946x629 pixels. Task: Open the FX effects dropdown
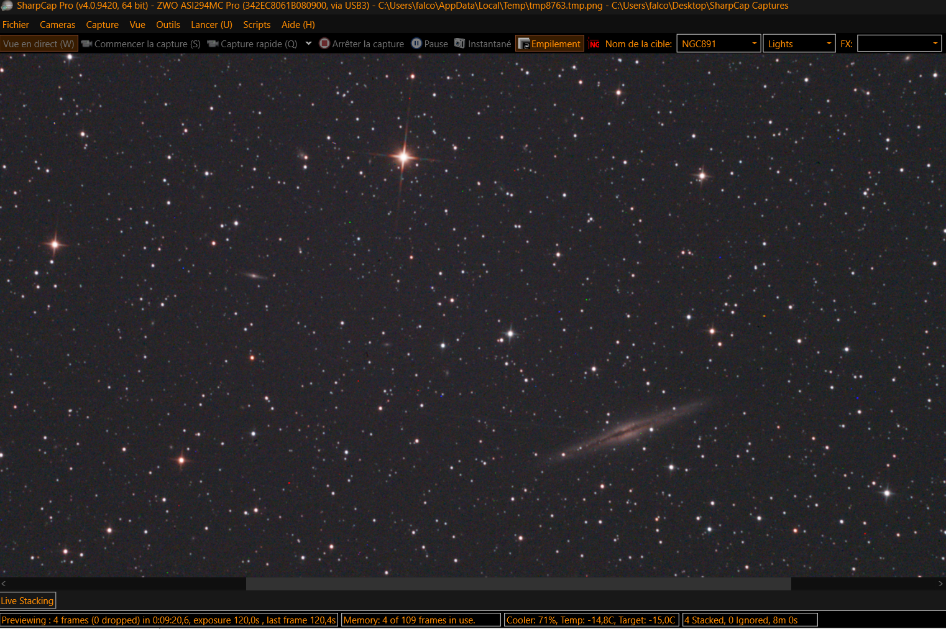coord(899,44)
